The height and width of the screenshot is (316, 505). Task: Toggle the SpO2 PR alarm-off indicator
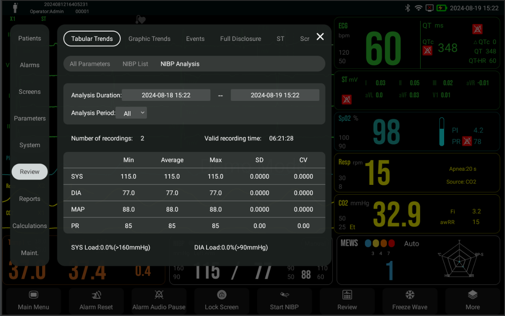tap(467, 141)
